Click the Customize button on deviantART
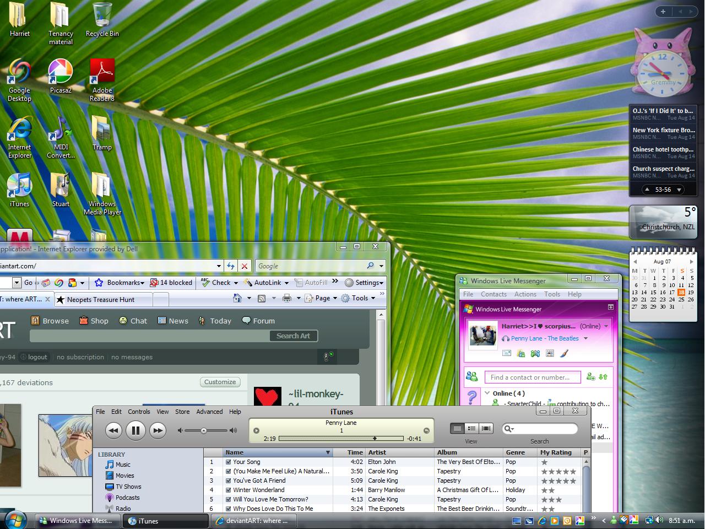 tap(220, 382)
